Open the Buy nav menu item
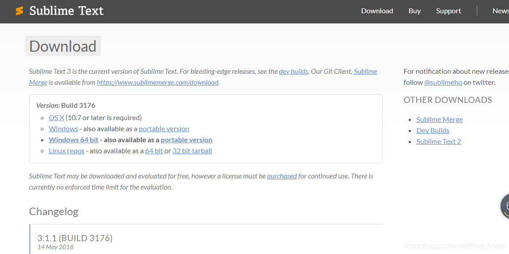This screenshot has width=509, height=254. pyautogui.click(x=414, y=11)
